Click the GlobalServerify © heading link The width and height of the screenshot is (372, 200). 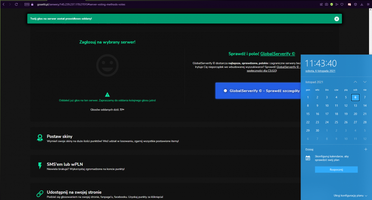(x=278, y=54)
